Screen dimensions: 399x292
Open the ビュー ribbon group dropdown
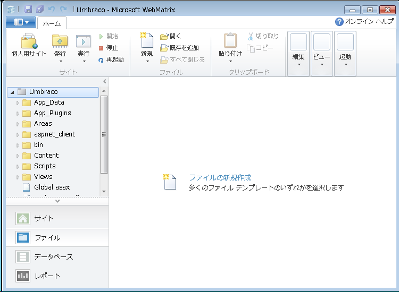(x=322, y=54)
